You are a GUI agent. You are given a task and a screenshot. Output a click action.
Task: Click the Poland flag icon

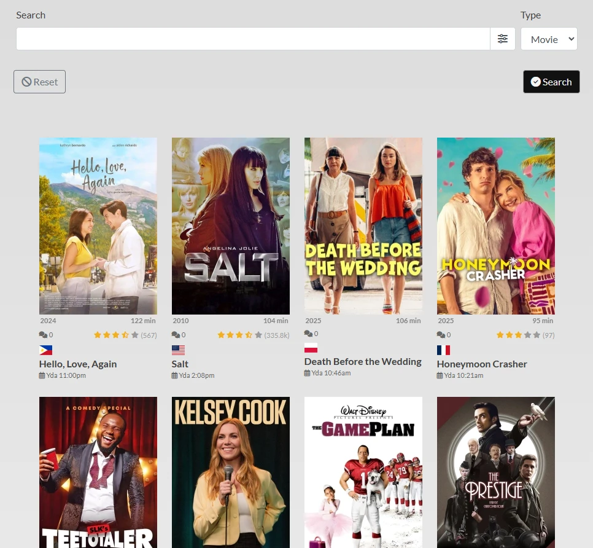[x=311, y=348]
